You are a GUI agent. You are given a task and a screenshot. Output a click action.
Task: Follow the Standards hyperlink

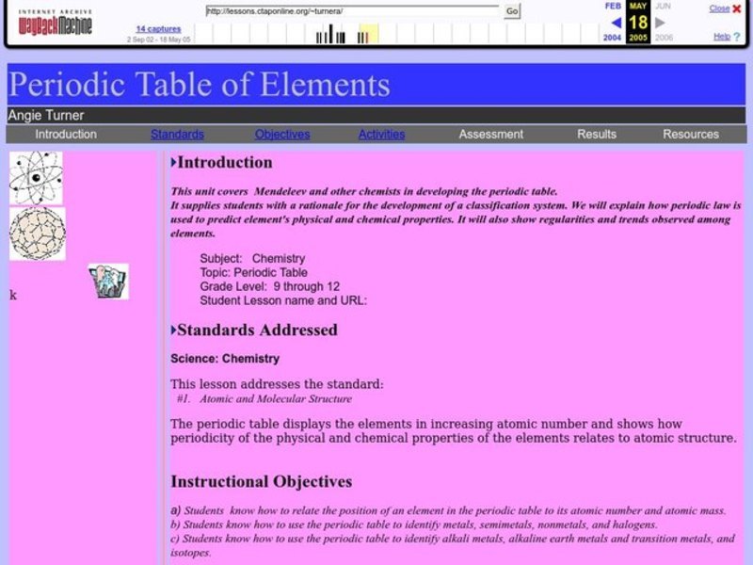pos(177,134)
